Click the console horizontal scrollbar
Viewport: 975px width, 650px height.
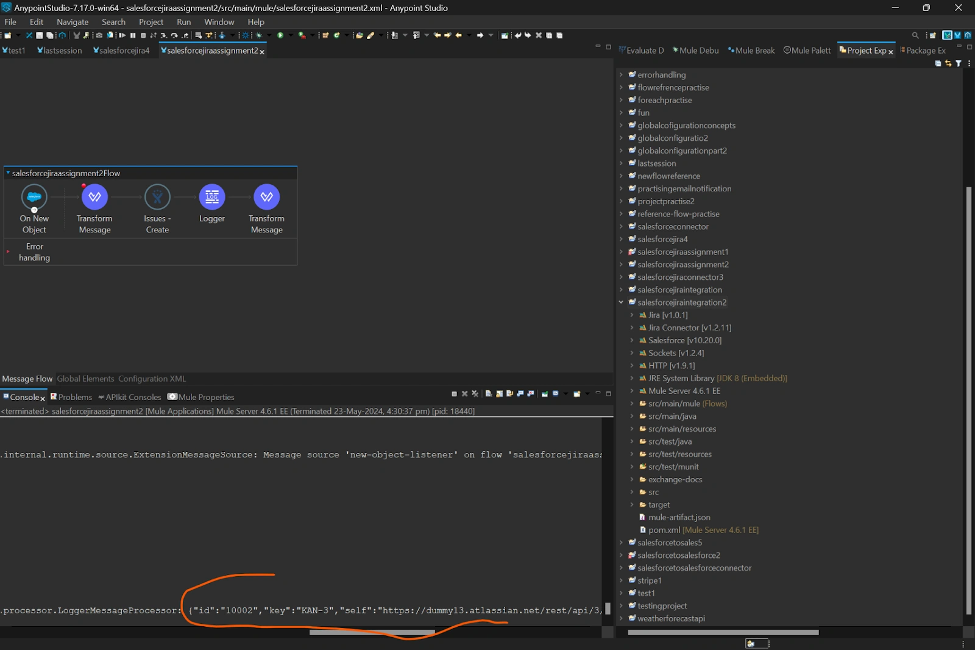click(372, 632)
